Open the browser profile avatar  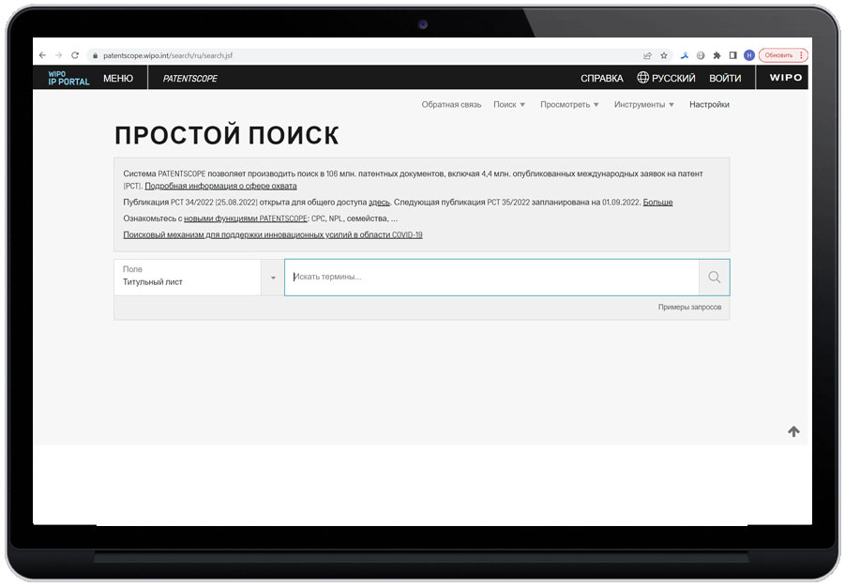pos(747,54)
